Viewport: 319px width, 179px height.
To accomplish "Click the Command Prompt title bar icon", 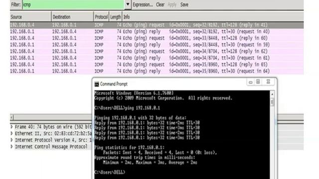I will pyautogui.click(x=97, y=84).
